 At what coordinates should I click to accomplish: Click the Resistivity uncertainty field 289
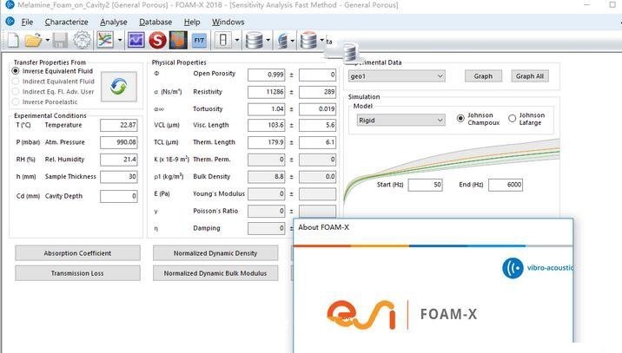coord(317,92)
